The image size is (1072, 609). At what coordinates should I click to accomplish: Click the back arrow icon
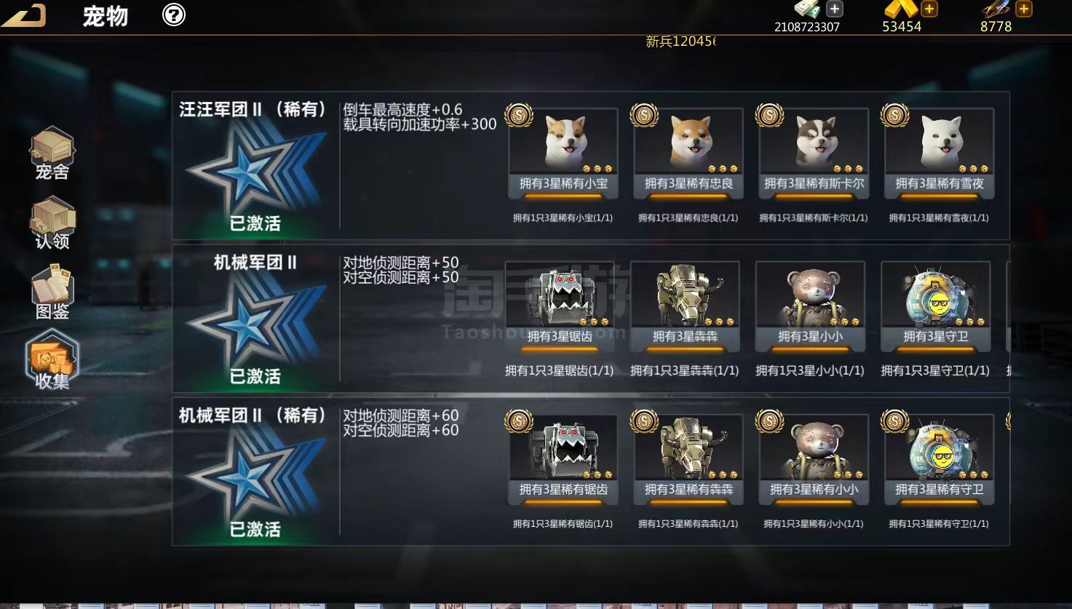click(25, 15)
